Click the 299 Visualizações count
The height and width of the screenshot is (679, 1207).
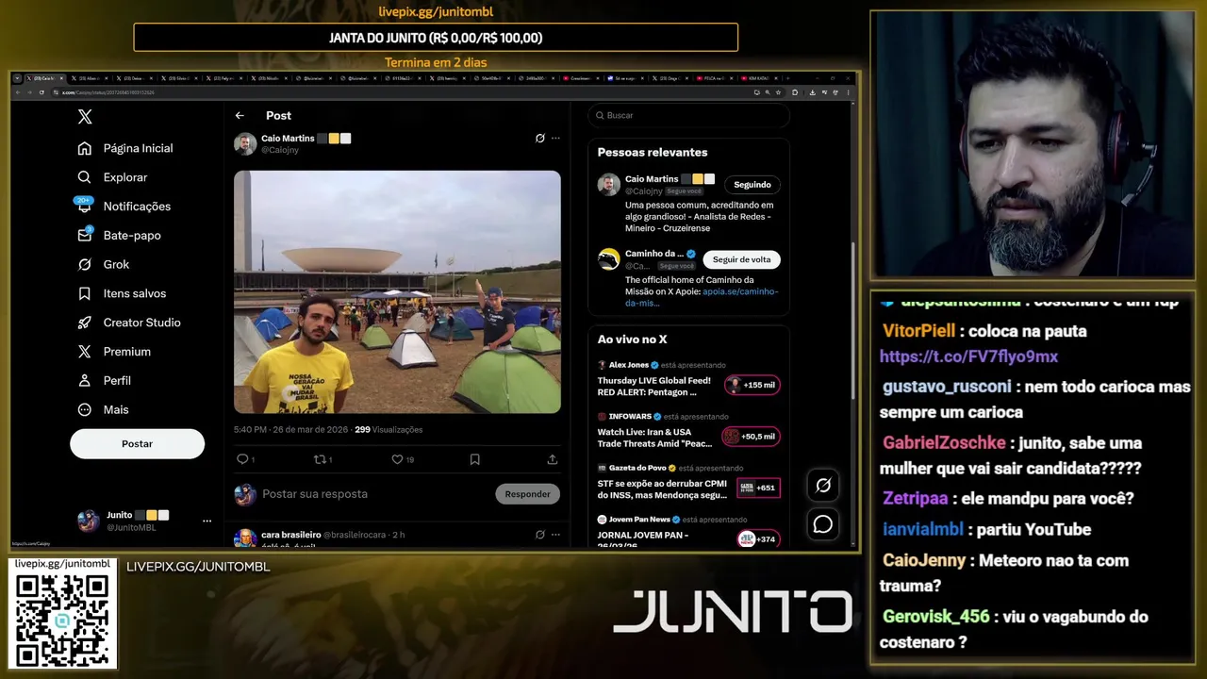[x=389, y=429]
